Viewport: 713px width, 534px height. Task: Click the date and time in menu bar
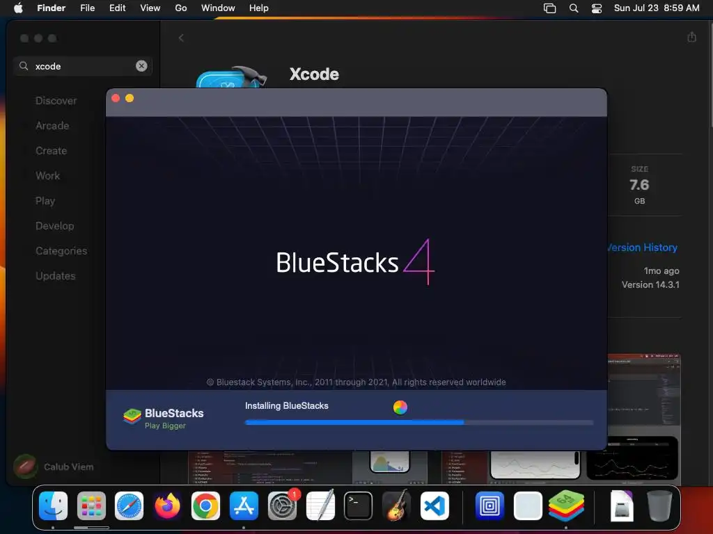656,8
